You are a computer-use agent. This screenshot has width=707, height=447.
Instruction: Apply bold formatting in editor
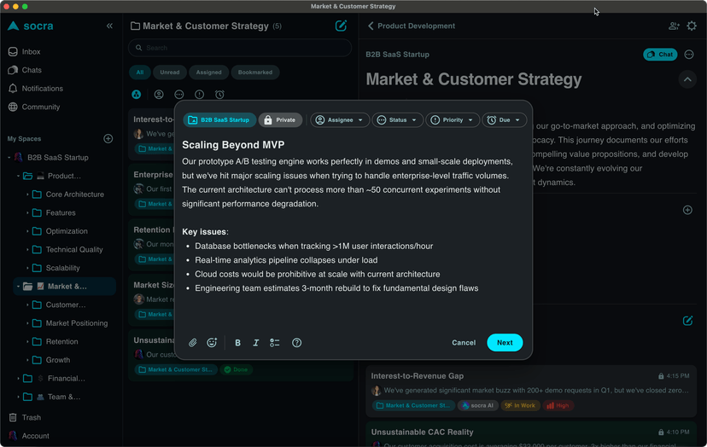click(237, 343)
